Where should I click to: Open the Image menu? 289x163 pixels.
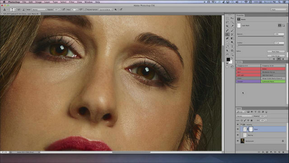click(x=38, y=2)
